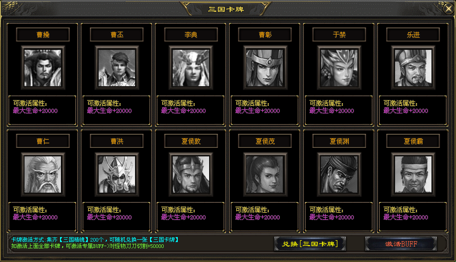Viewport: 456px width, 262px height.
Task: Select the 曹丕 card portrait
Action: click(117, 68)
